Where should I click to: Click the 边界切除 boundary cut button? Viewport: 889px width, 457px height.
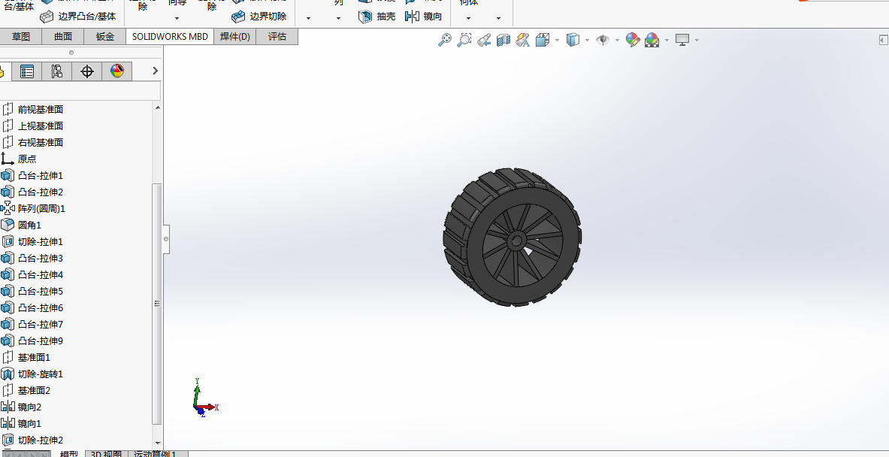click(259, 17)
